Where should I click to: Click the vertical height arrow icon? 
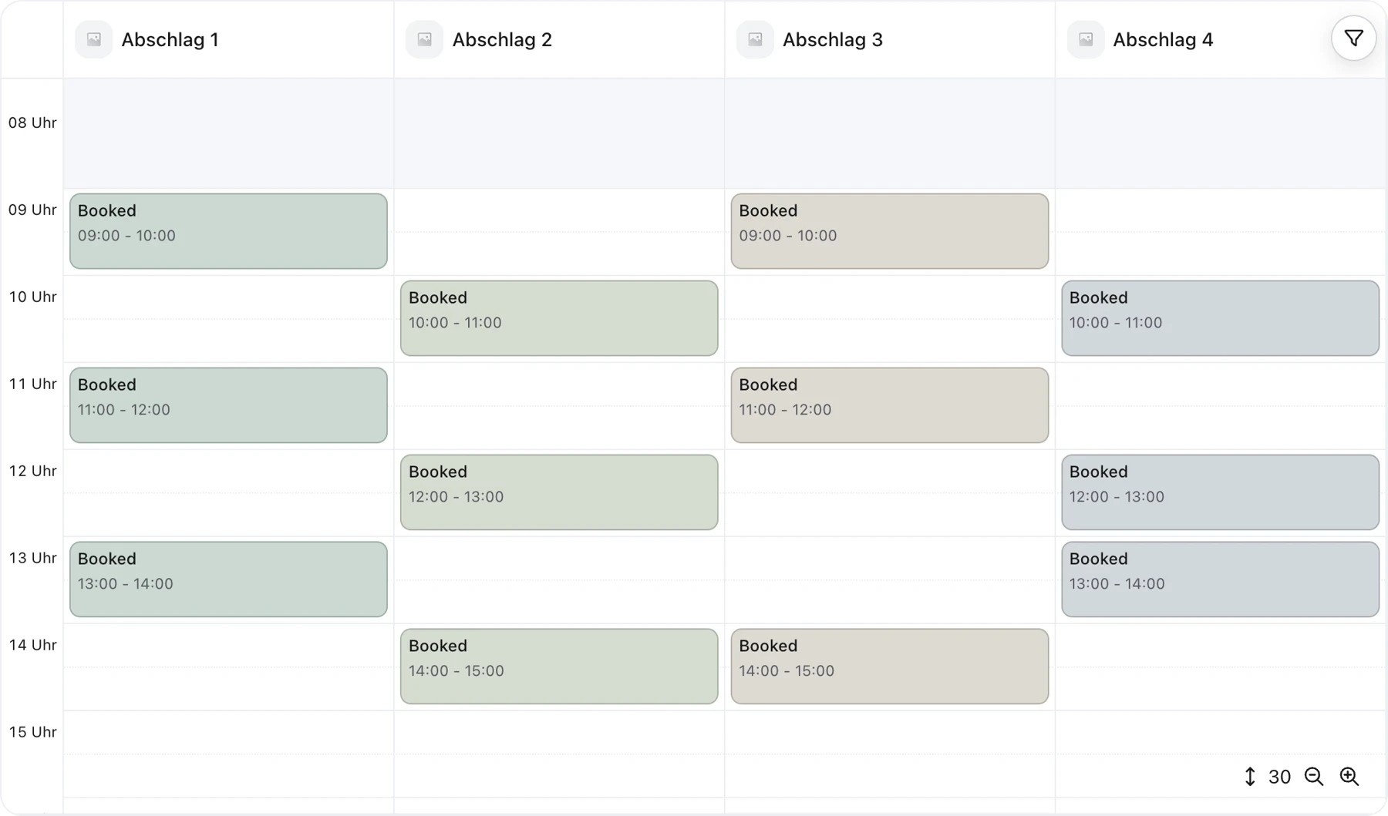click(x=1250, y=777)
